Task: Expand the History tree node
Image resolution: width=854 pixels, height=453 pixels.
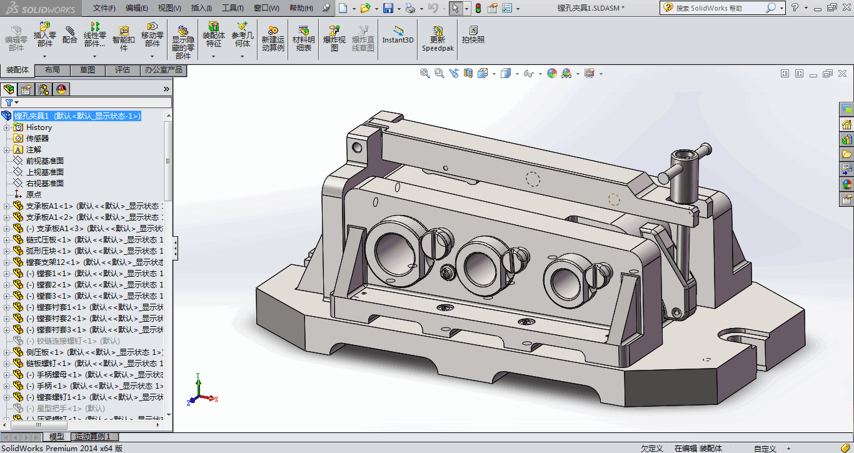Action: (7, 127)
